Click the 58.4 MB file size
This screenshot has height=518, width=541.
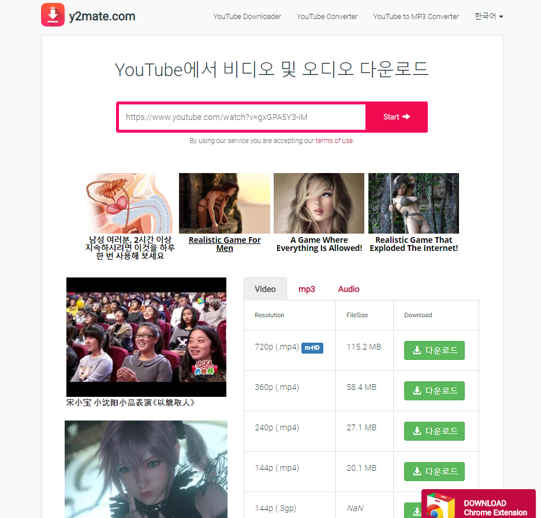(361, 388)
